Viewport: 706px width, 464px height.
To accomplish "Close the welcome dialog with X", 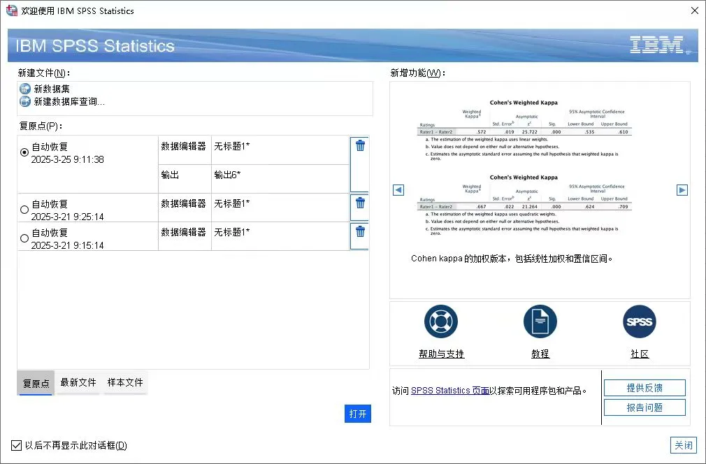I will coord(695,10).
